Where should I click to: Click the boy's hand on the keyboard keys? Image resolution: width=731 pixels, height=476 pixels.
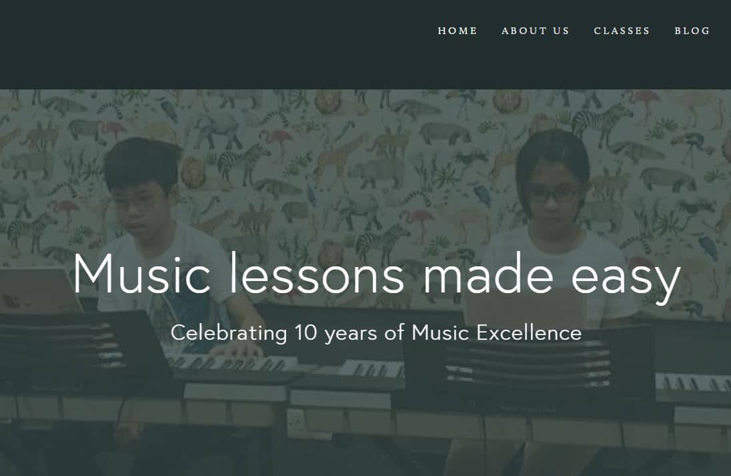[x=235, y=351]
